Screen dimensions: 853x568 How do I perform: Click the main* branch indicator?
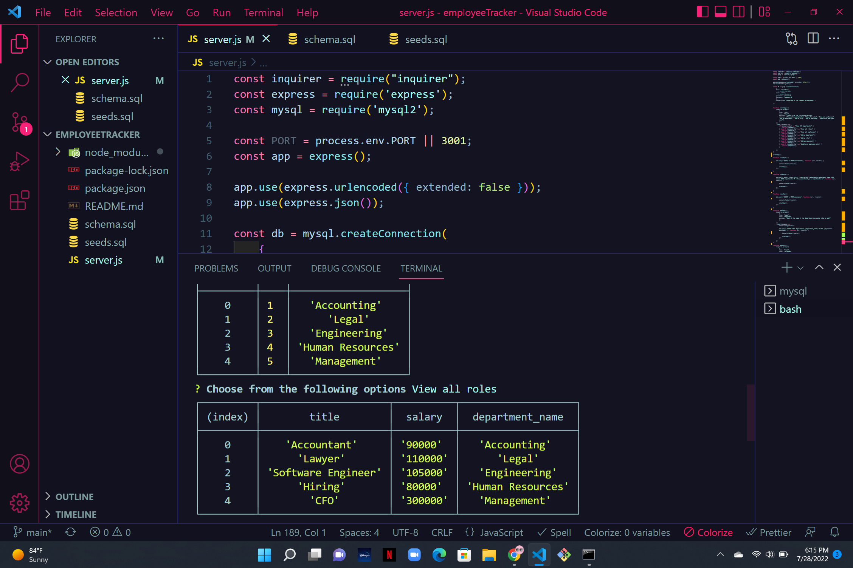(x=33, y=532)
